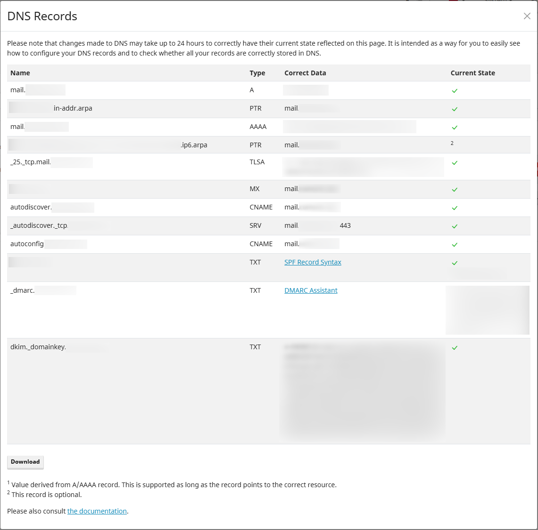The height and width of the screenshot is (530, 538).
Task: Click green checkmark for SPF TXT record
Action: pos(455,263)
